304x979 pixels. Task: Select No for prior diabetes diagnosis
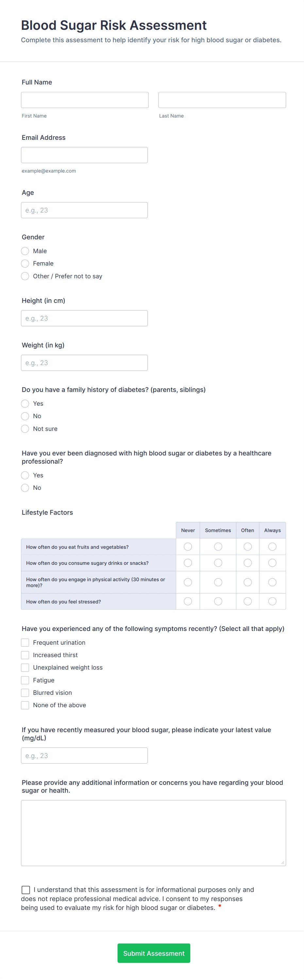[25, 488]
